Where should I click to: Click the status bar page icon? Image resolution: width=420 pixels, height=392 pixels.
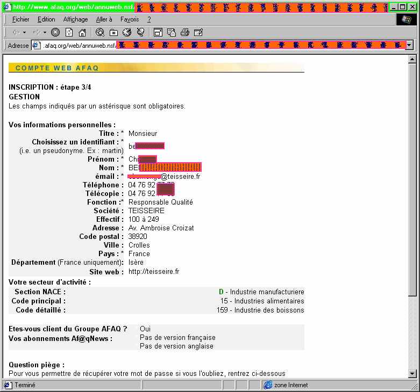coord(8,385)
